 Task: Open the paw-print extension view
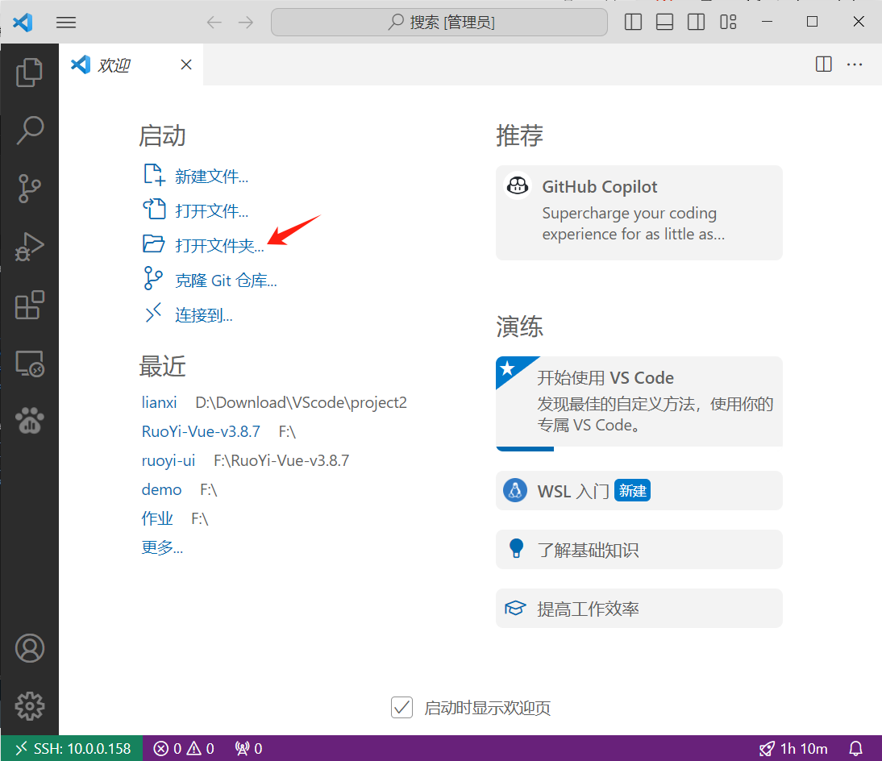point(29,421)
